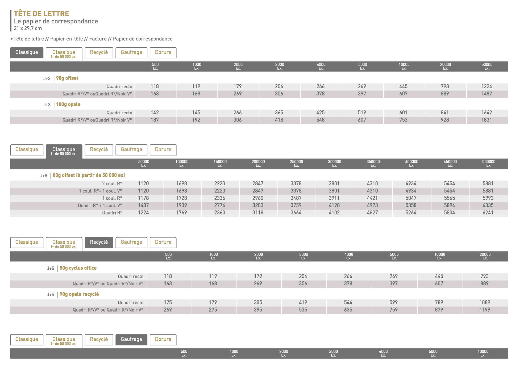Select the active Classique tab in first section

(27, 52)
